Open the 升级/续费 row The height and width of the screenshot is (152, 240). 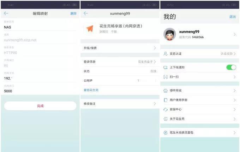[120, 48]
